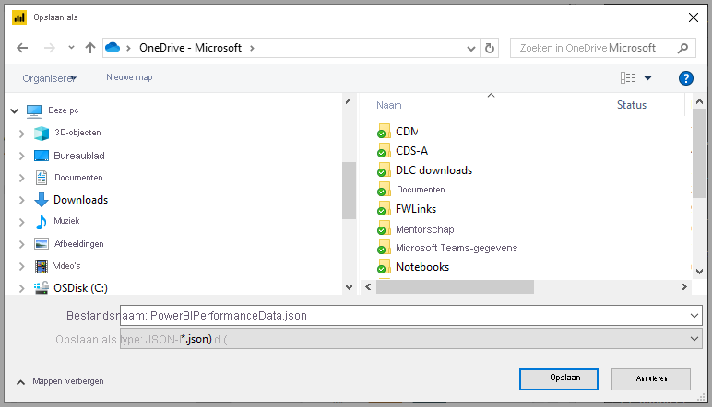Select the Bureaublad desktop icon

click(42, 156)
